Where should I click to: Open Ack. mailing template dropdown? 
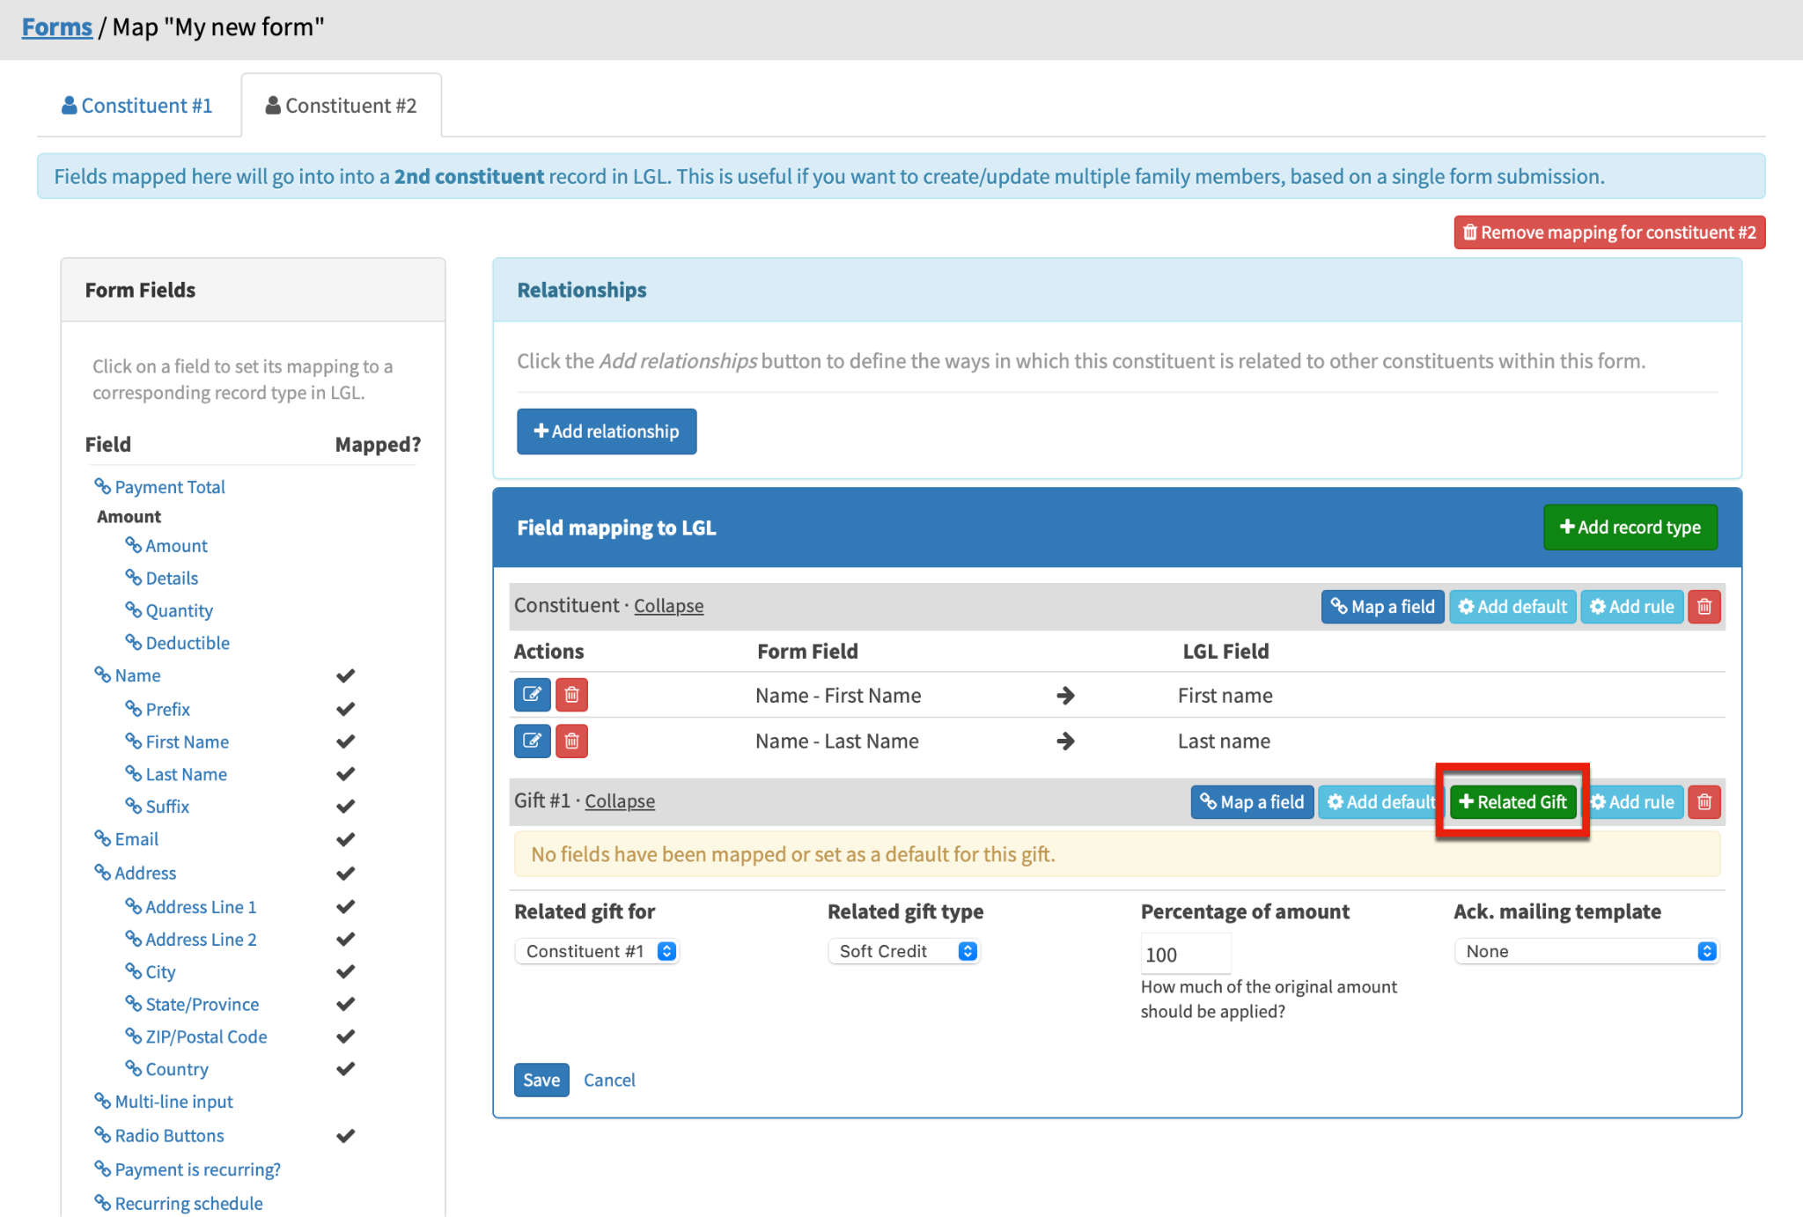[x=1586, y=951]
